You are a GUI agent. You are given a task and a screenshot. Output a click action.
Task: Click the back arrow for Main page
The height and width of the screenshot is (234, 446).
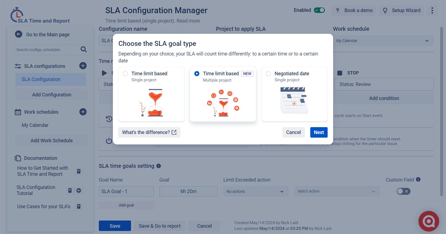tap(19, 34)
